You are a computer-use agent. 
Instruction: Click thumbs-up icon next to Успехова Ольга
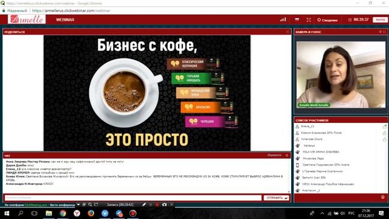tap(384, 139)
